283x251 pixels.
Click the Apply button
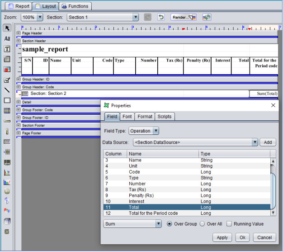pos(222,237)
